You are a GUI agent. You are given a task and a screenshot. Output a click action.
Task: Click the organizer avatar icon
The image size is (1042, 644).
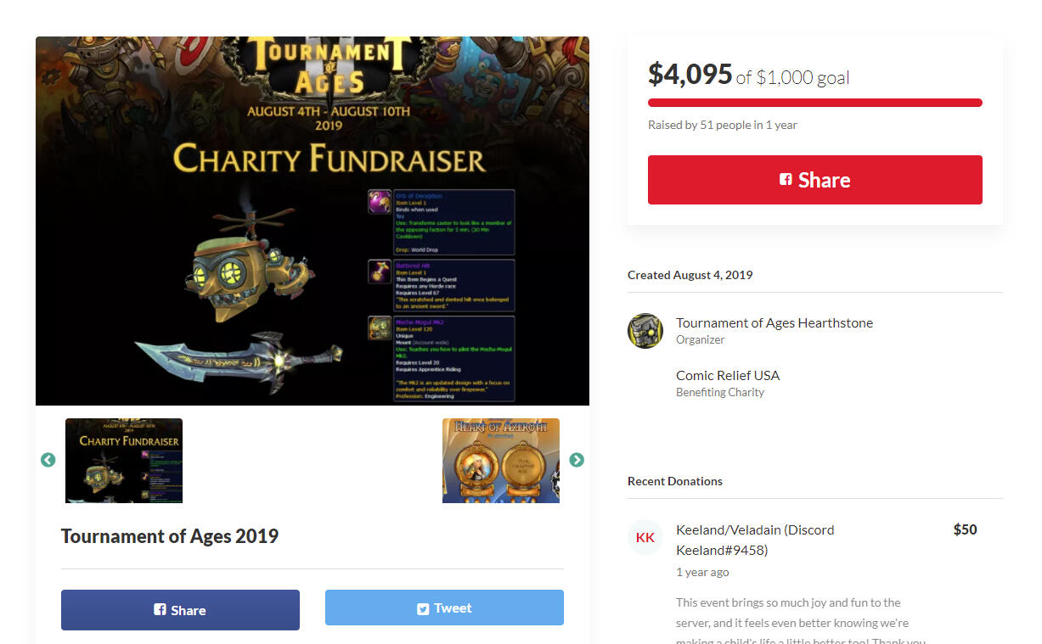point(645,331)
